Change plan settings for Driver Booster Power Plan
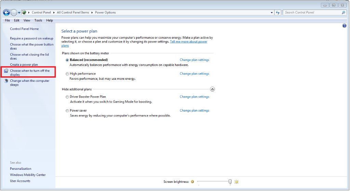The width and height of the screenshot is (350, 191). tap(194, 97)
